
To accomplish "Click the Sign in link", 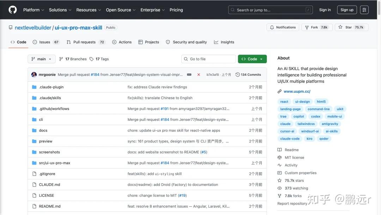I will pyautogui.click(x=325, y=10).
